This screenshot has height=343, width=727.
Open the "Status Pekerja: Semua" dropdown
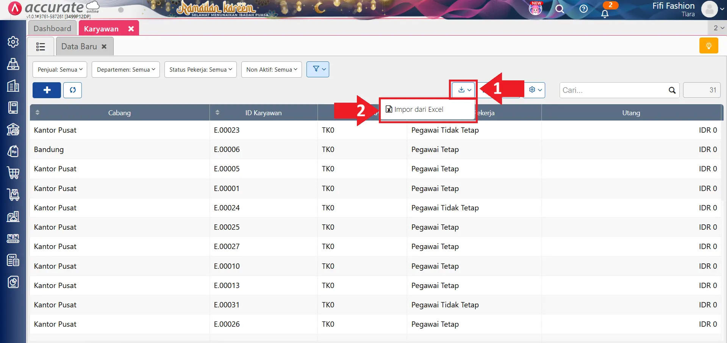200,69
